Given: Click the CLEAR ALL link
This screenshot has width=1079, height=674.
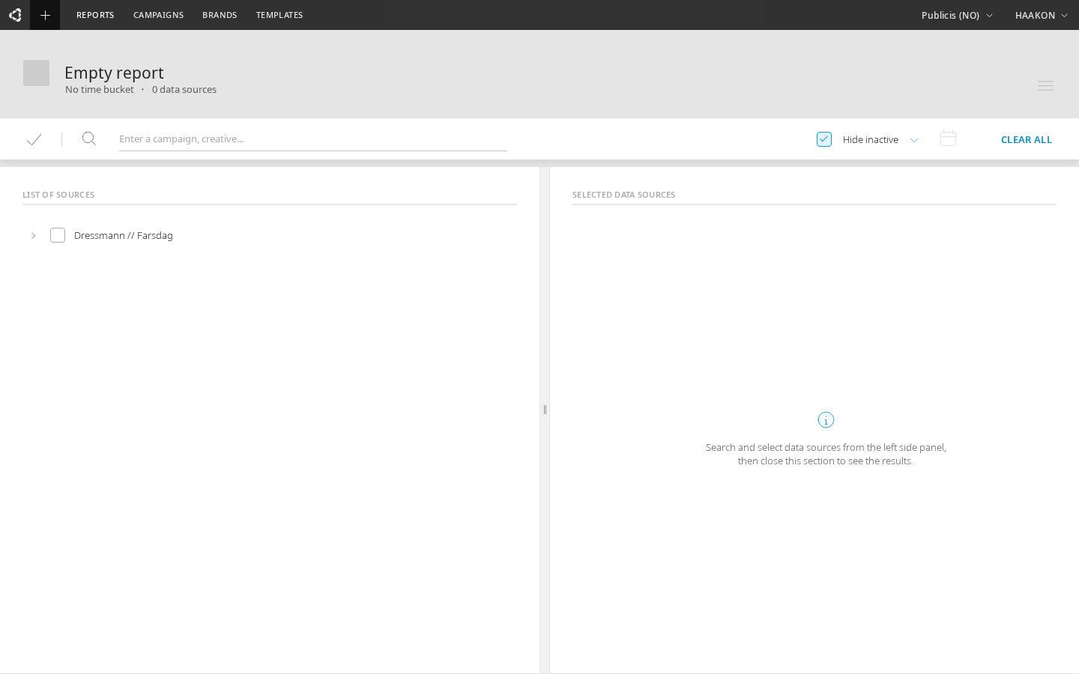Looking at the screenshot, I should click(1027, 139).
